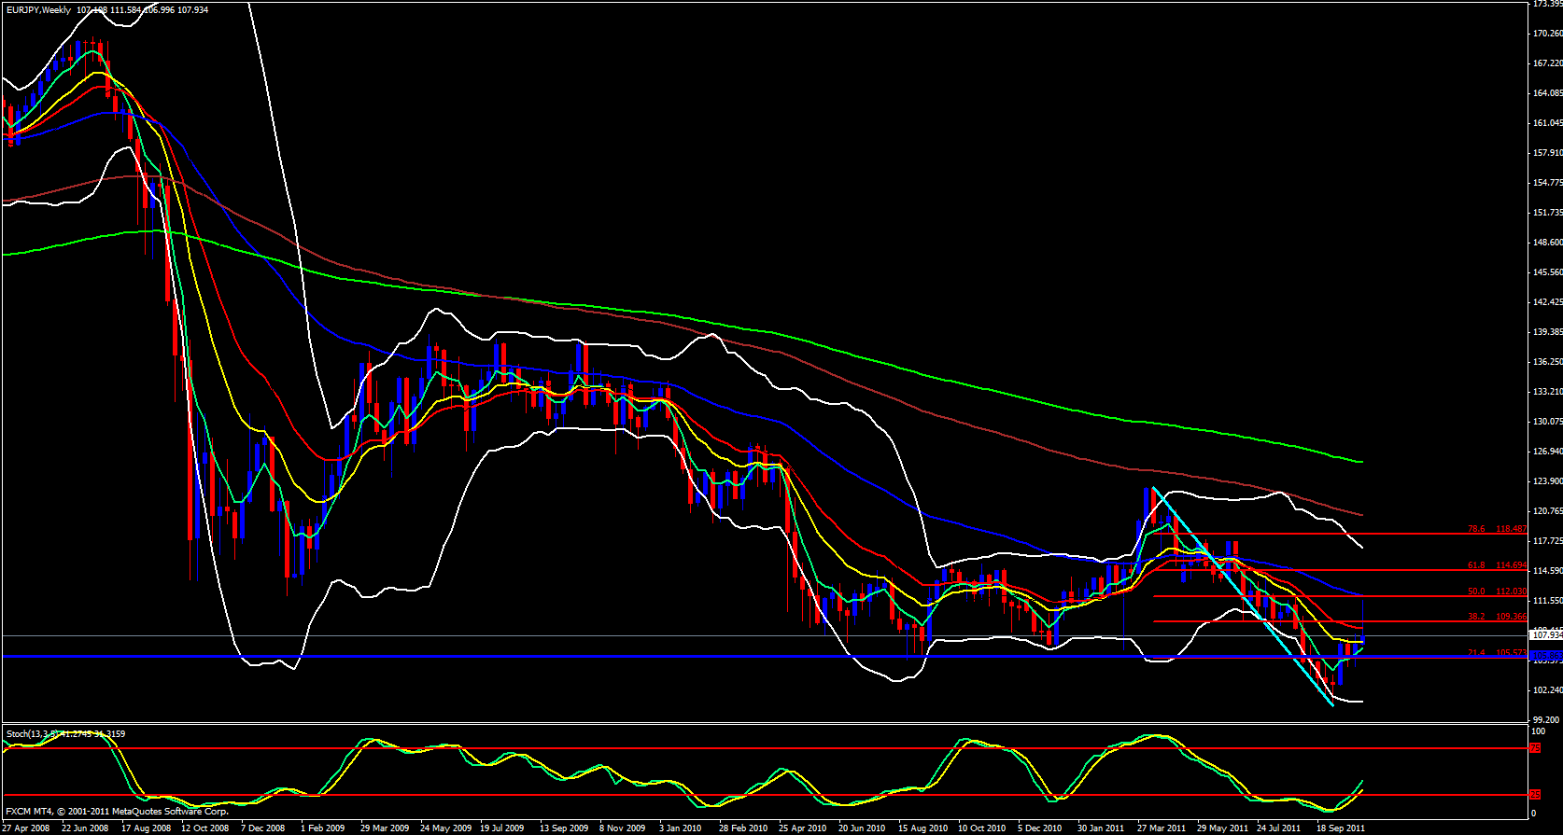This screenshot has width=1563, height=835.
Task: Click the 18 Sep 2011 date label
Action: coord(1340,828)
